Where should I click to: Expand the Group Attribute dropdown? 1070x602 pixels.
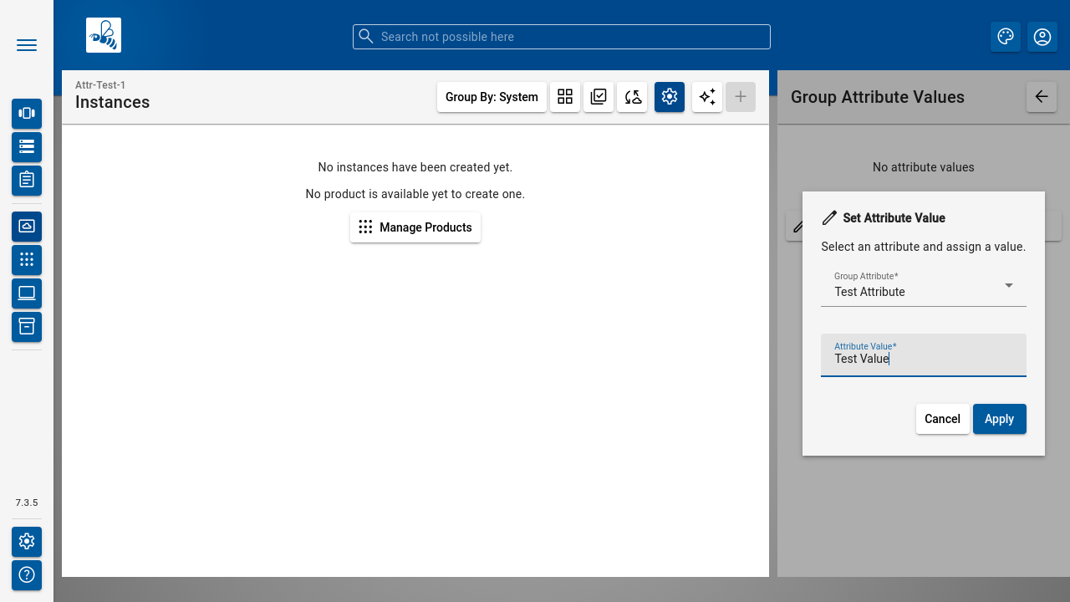[924, 286]
